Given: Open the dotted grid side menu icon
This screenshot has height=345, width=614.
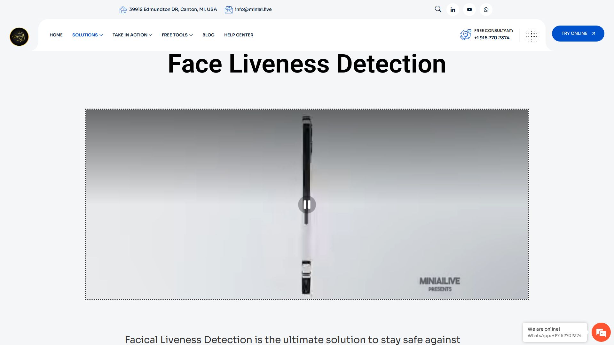Looking at the screenshot, I should (x=532, y=35).
